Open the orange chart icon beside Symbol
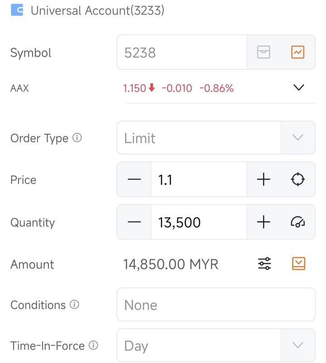This screenshot has width=326, height=363. pyautogui.click(x=298, y=52)
